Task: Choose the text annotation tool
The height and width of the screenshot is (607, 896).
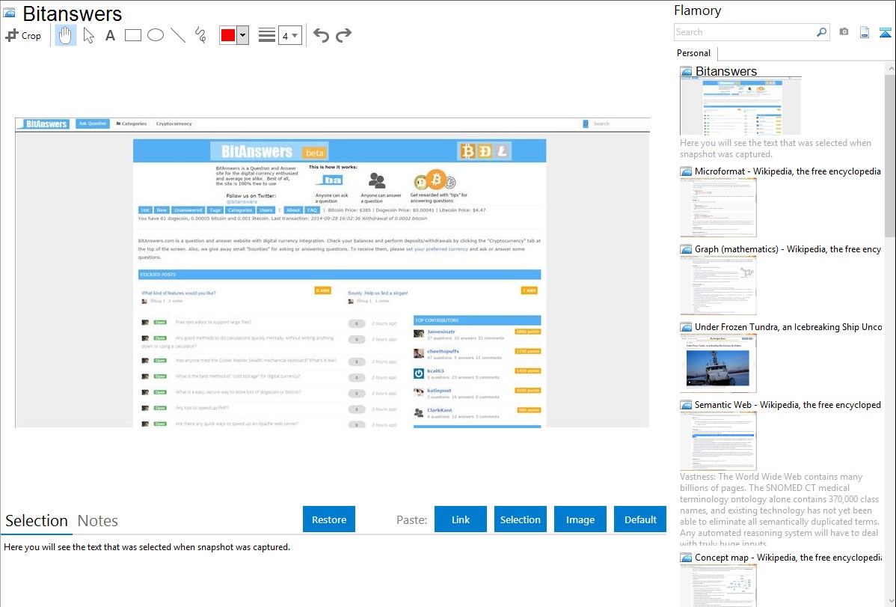Action: pos(110,35)
